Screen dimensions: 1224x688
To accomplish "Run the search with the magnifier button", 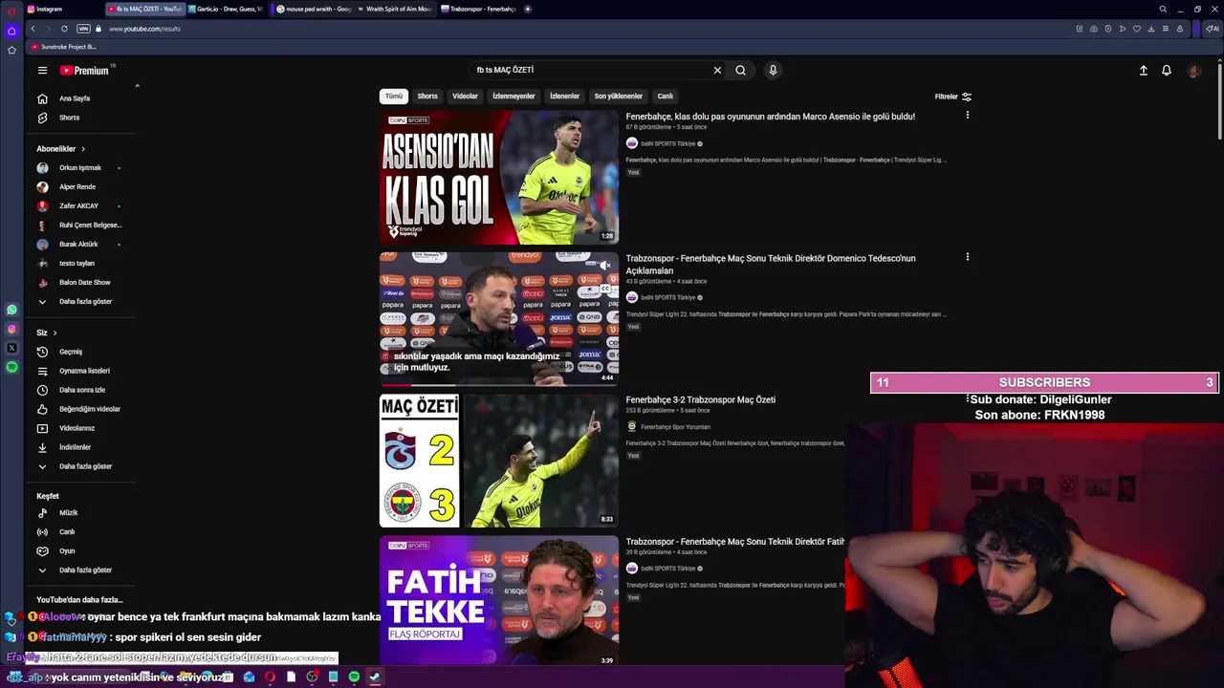I will coord(740,70).
